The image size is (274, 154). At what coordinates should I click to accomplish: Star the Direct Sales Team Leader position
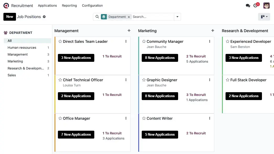click(60, 41)
